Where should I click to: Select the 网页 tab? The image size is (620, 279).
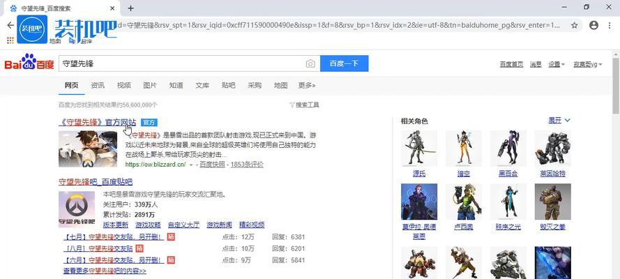click(x=72, y=85)
